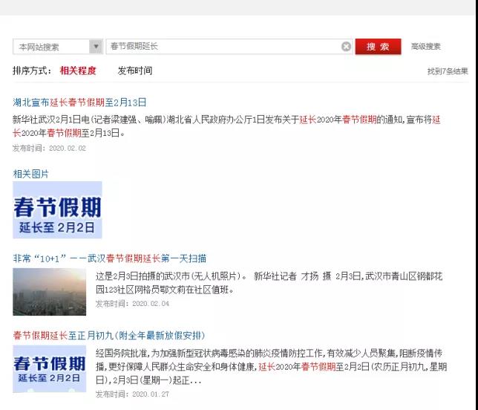Image resolution: width=478 pixels, height=410 pixels.
Task: Click the 找到7条结果 result count text
Action: click(x=448, y=71)
